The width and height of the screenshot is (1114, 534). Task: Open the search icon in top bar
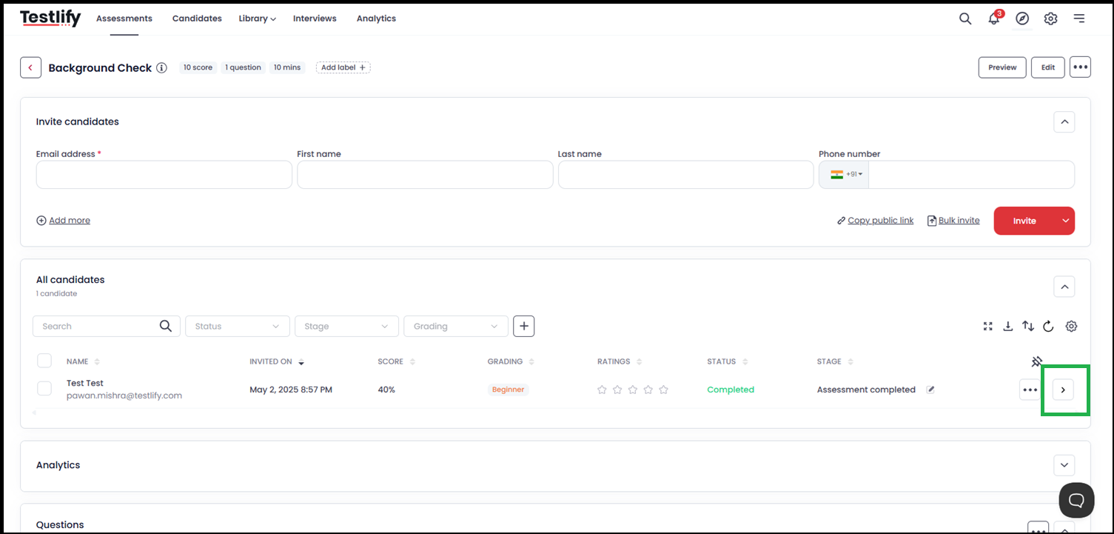pos(965,19)
